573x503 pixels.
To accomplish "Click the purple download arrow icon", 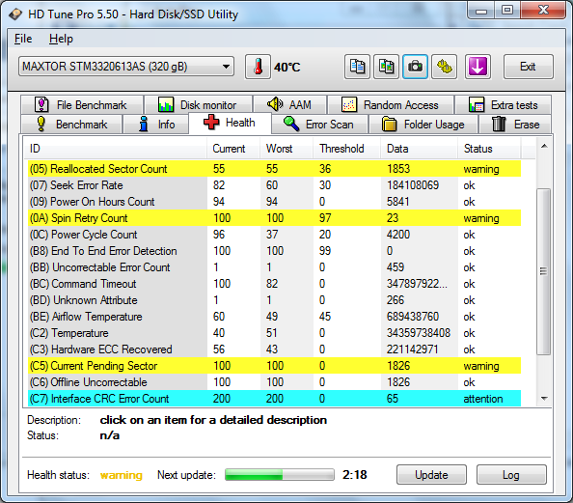I will [x=477, y=67].
